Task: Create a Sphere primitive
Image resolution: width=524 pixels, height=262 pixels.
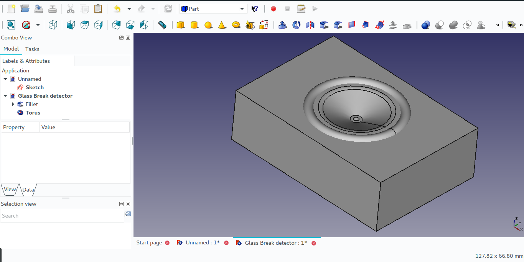Action: (208, 25)
